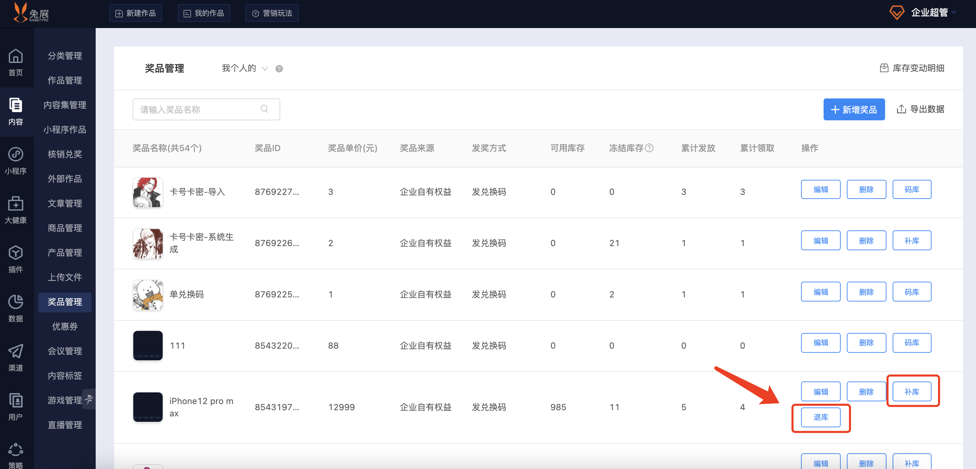Select the 内容 content sidebar icon

[15, 111]
